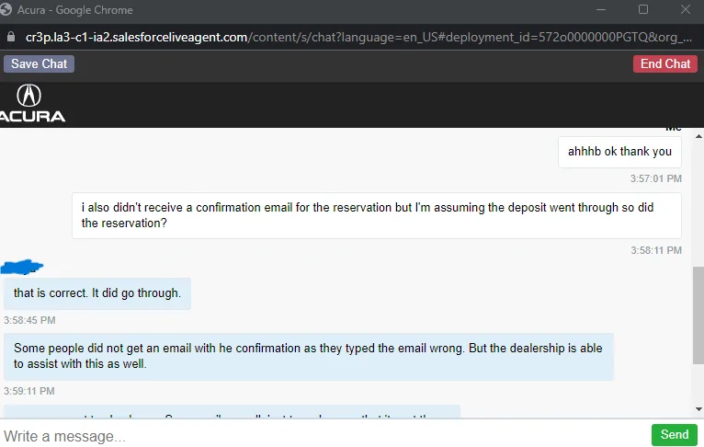The height and width of the screenshot is (447, 704).
Task: Minimize the Acura chat window
Action: click(x=601, y=10)
